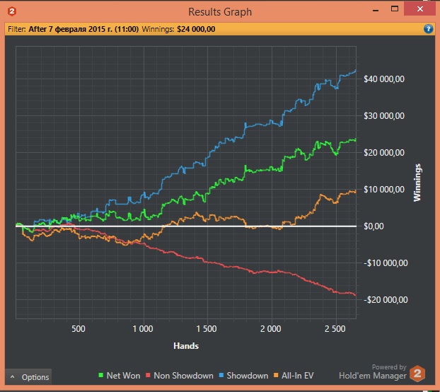Click the 2 500 hands axis label

335,328
